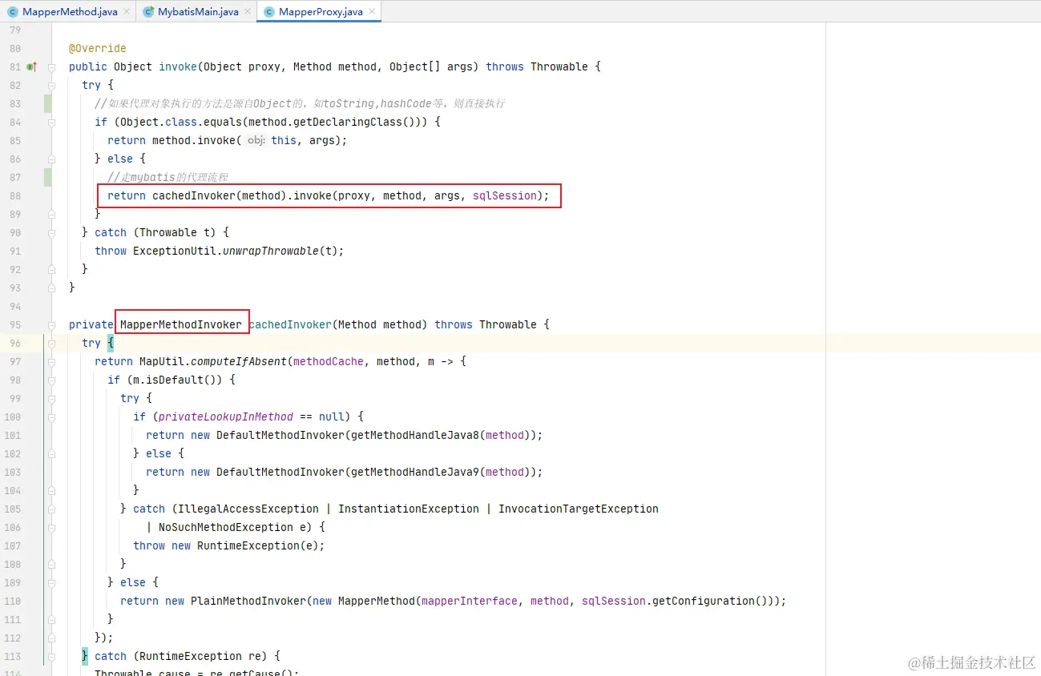
Task: Collapse the cachedInvoker method fold on line 95
Action: (x=51, y=324)
